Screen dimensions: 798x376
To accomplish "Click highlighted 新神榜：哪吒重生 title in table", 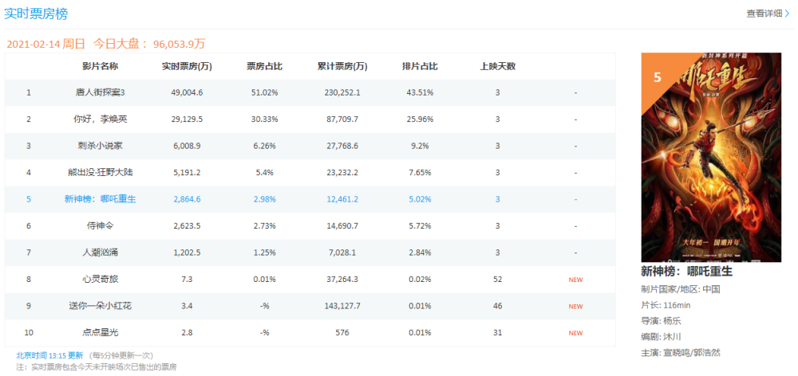I will point(101,199).
